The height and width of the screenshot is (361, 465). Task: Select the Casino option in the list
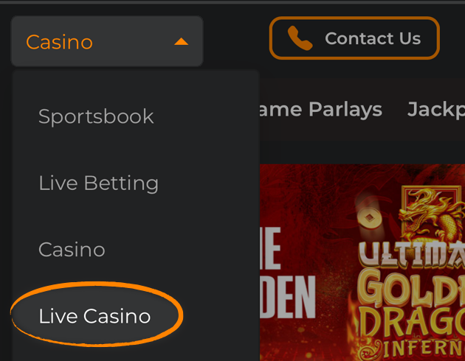point(72,250)
